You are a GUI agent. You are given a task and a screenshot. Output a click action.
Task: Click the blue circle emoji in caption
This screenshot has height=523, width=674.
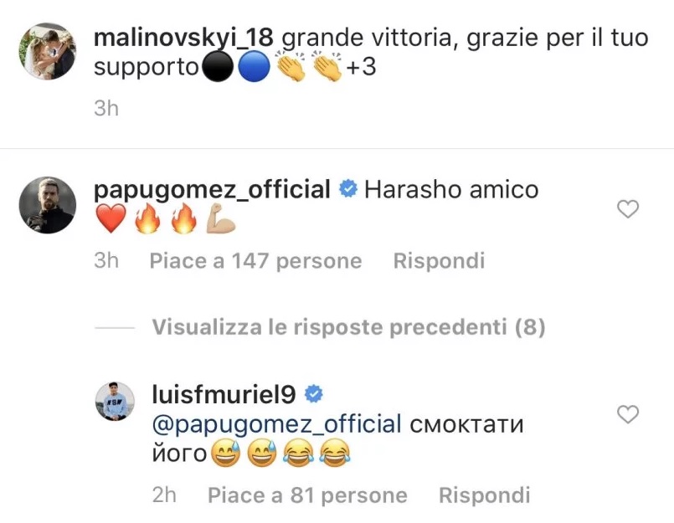coord(254,66)
